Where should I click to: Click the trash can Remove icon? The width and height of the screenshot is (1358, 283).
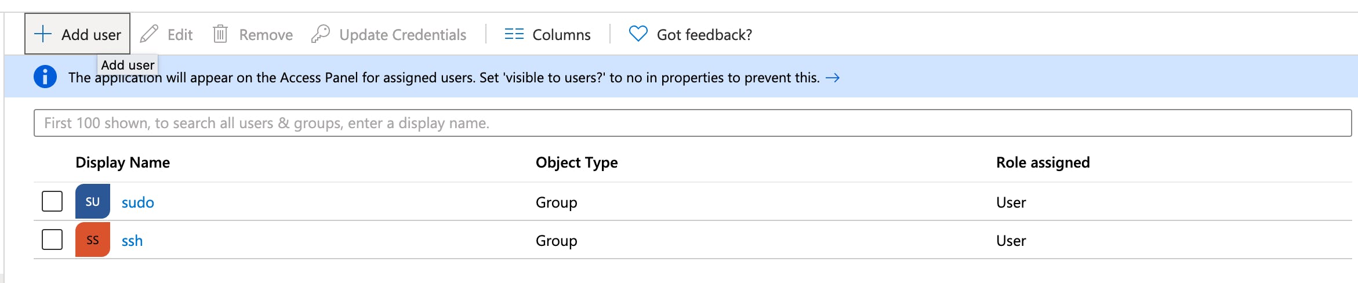tap(220, 34)
